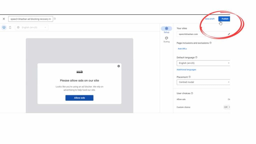Click the 'Your sites' label
Viewport: 256px width, 144px height.
coord(182,28)
